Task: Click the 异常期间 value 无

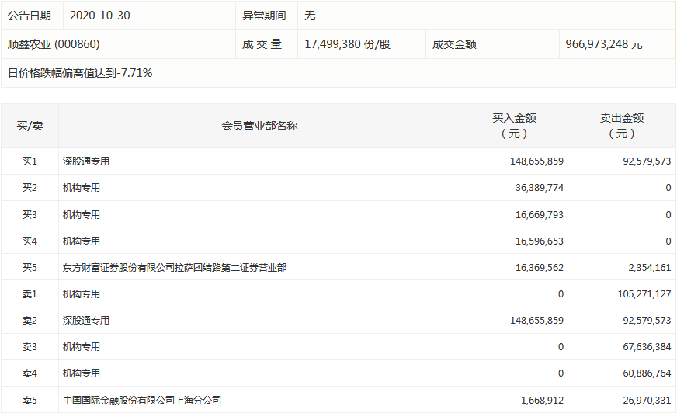Action: coord(311,16)
